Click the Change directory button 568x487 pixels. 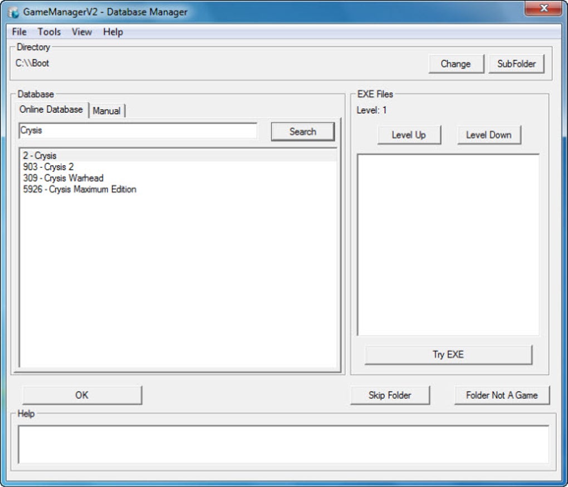pos(456,64)
